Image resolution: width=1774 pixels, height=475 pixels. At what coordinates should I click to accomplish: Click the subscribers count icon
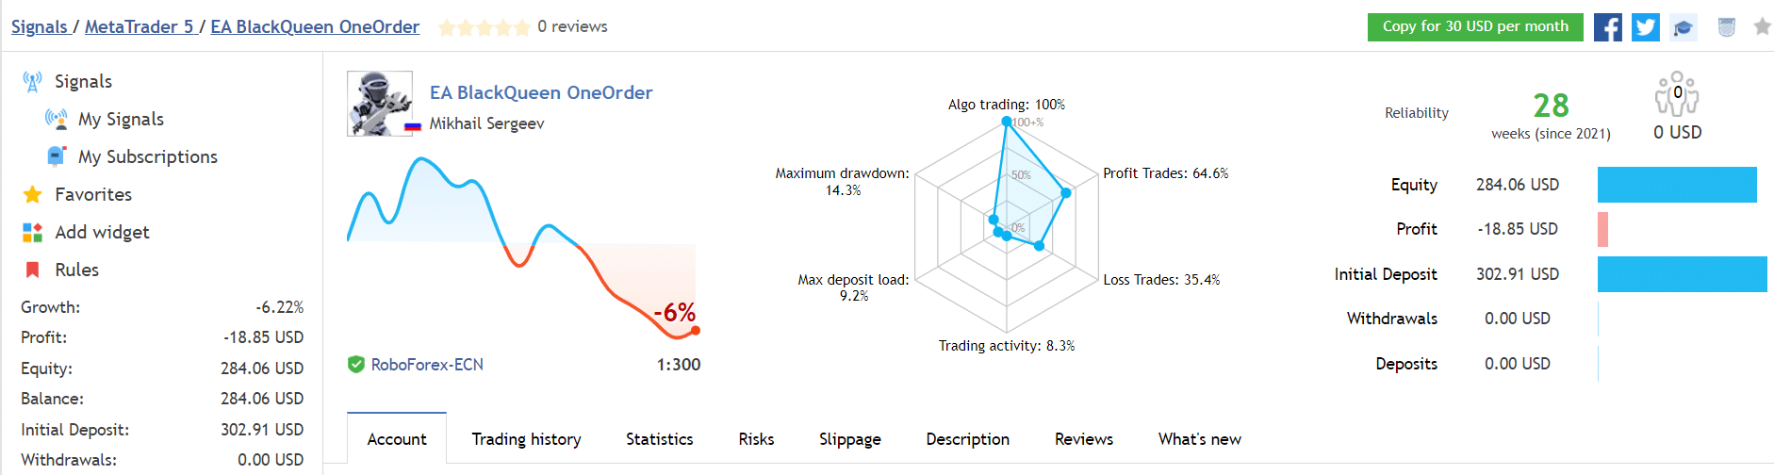pyautogui.click(x=1677, y=94)
